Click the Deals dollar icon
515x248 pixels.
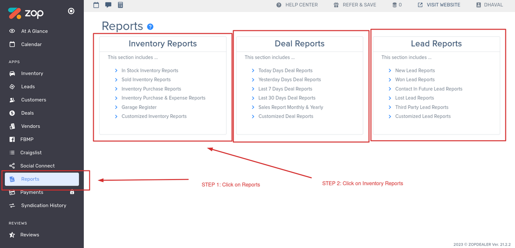12,113
